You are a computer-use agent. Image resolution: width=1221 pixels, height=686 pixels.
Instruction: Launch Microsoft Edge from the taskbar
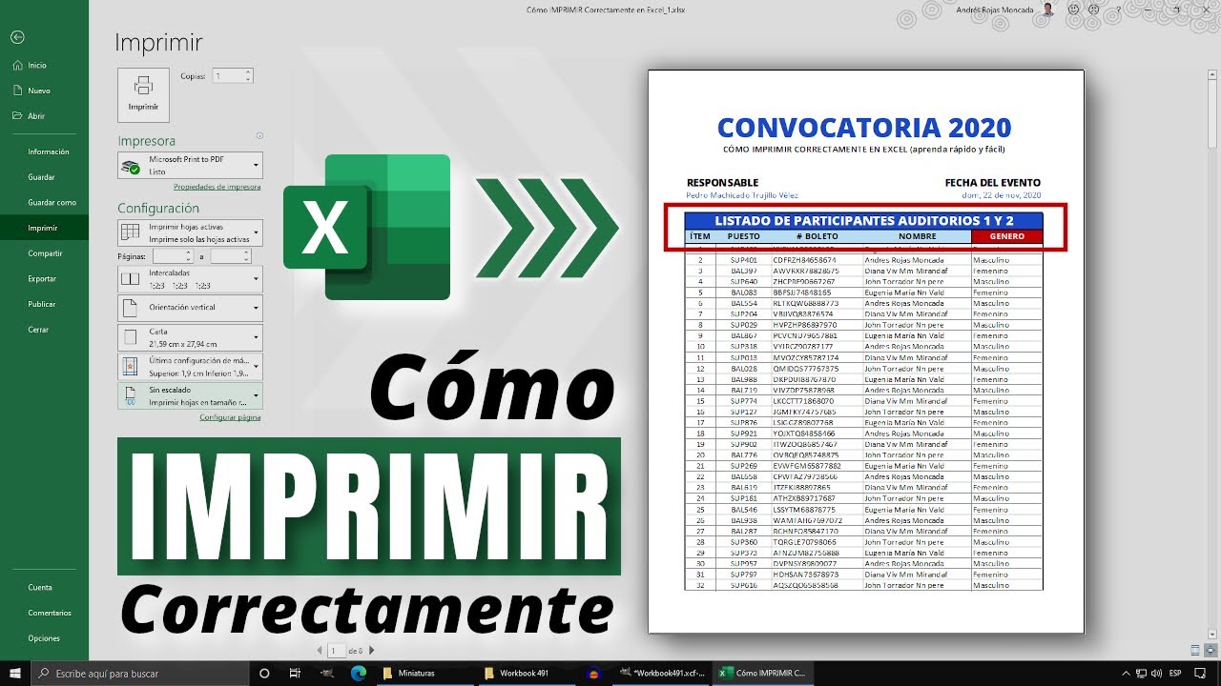point(358,673)
